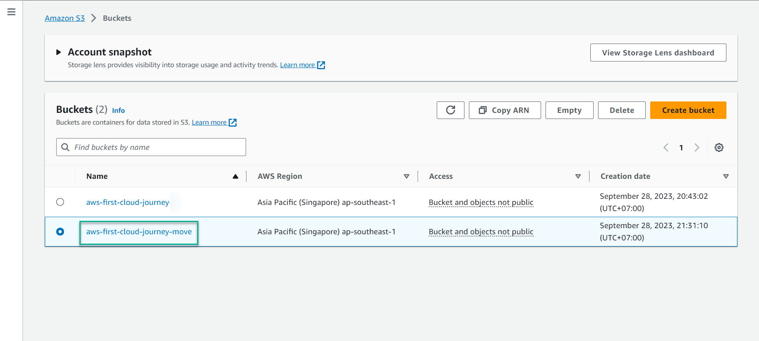Sort by Access column arrow

pos(578,176)
